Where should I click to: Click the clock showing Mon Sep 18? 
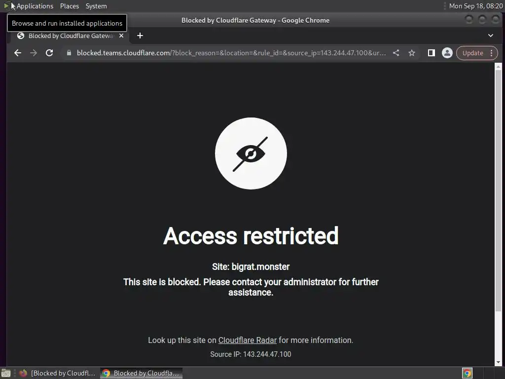476,6
